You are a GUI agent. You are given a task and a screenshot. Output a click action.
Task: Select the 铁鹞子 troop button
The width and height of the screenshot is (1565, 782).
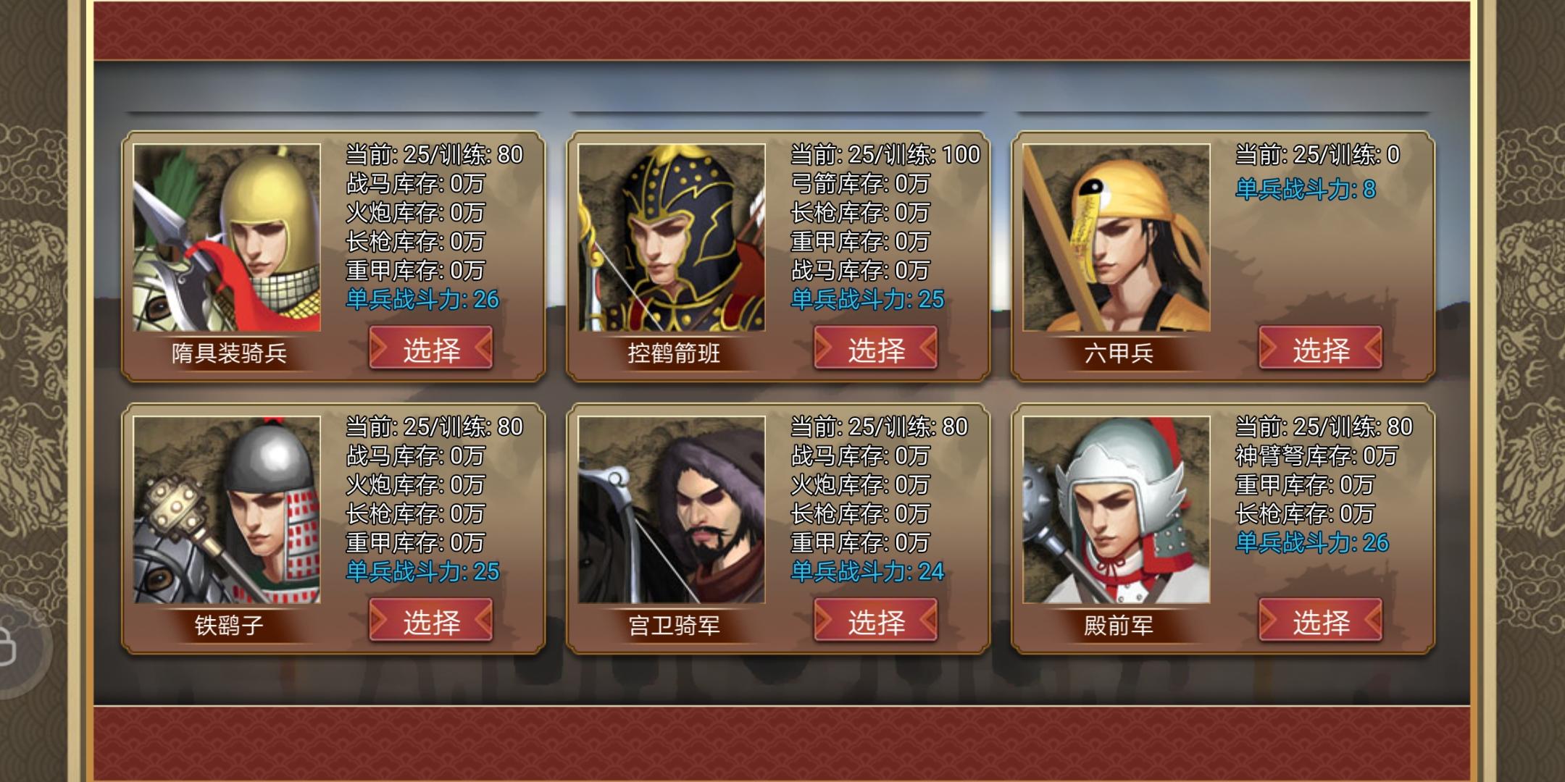click(431, 621)
